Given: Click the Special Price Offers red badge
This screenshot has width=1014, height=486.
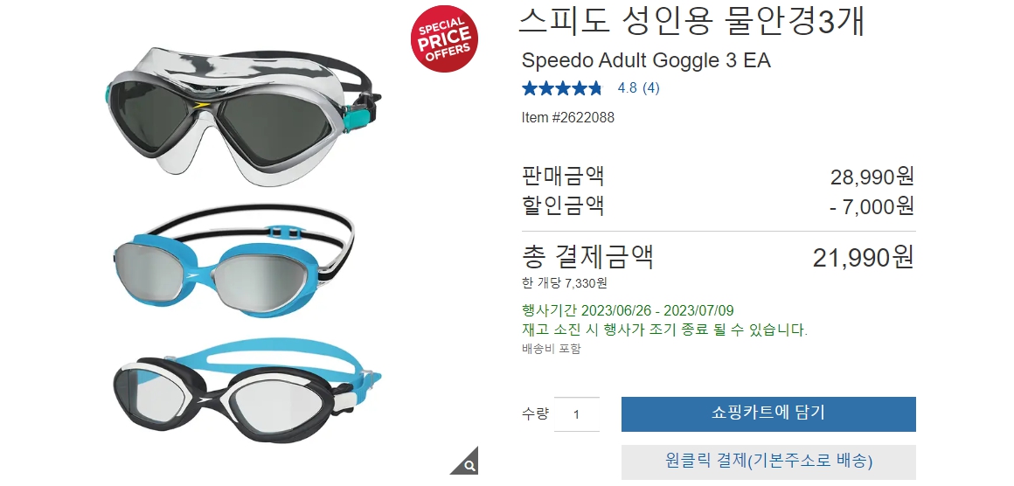Looking at the screenshot, I should tap(444, 38).
